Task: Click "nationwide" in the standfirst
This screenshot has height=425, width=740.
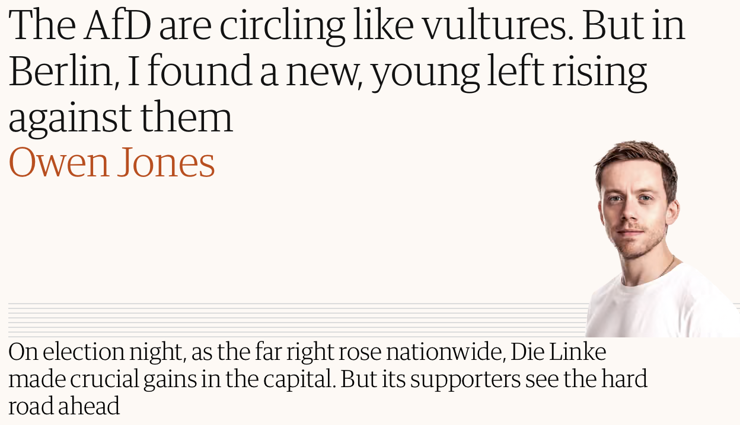Action: (444, 352)
